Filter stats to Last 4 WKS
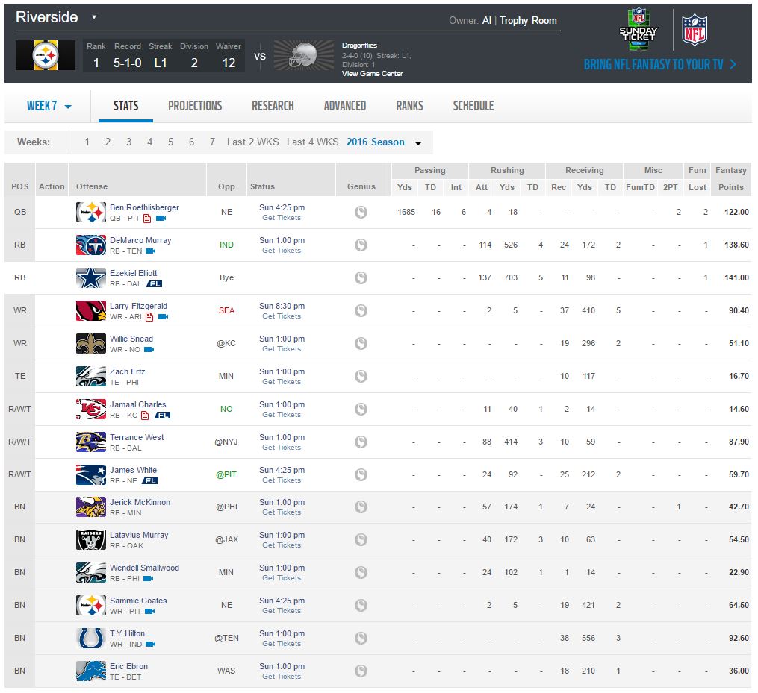Screen dimensions: 758x693 (x=312, y=142)
